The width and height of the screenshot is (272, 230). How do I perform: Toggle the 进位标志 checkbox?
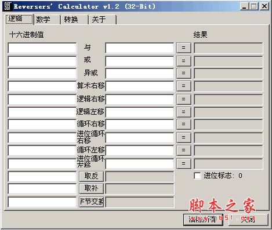point(197,176)
